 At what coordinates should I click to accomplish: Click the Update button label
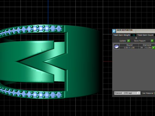coord(122,41)
